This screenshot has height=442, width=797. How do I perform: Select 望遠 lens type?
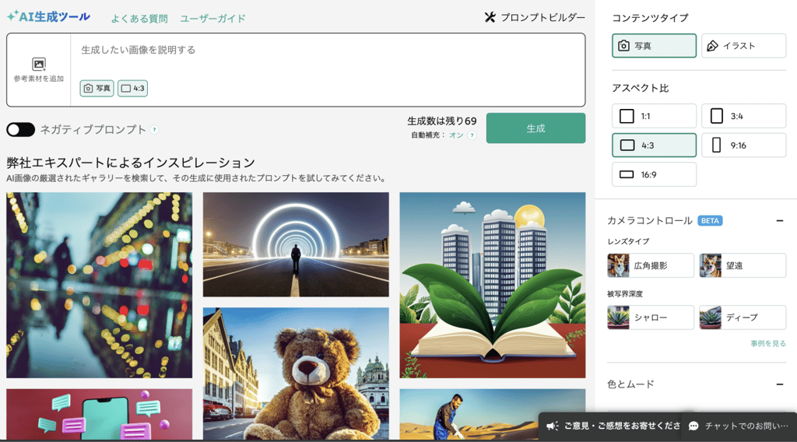743,265
